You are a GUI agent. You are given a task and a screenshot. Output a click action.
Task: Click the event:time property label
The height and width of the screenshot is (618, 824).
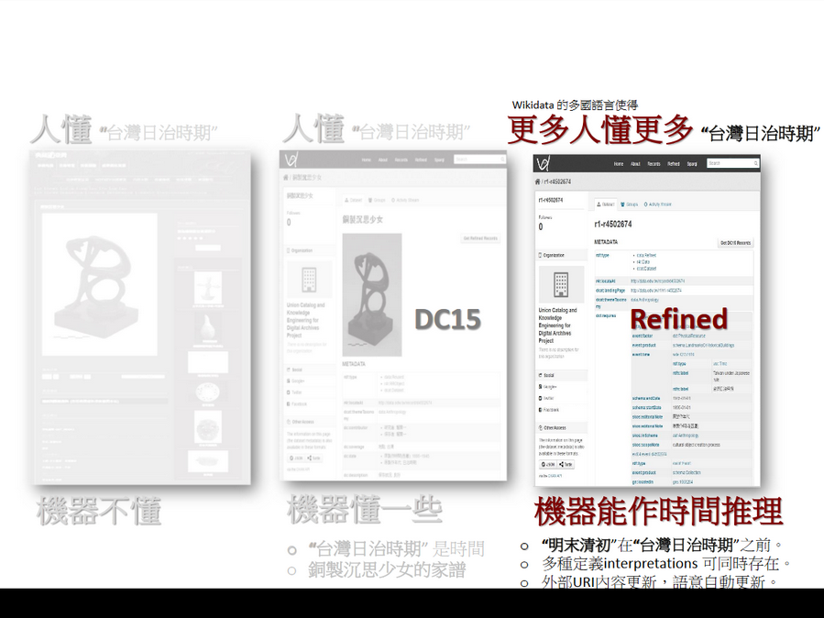641,355
